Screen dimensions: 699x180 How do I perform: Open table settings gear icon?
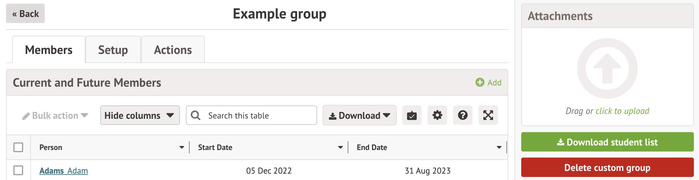[437, 115]
